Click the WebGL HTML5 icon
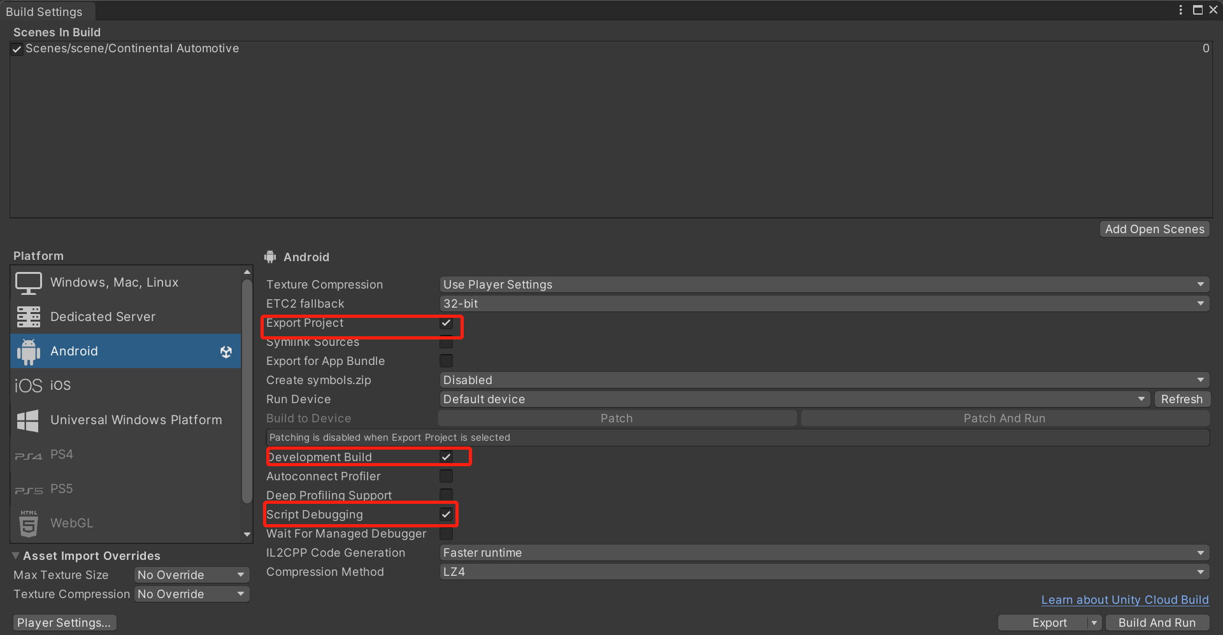 29,524
